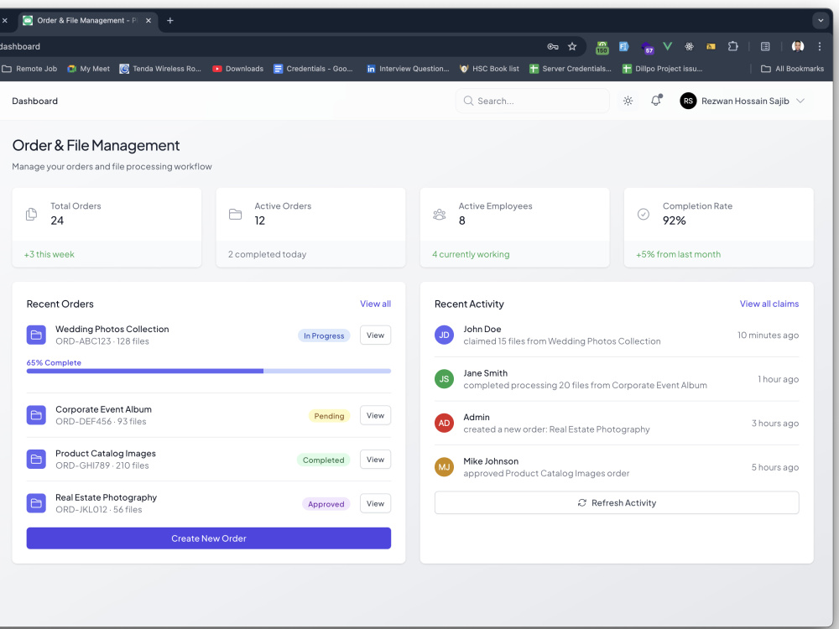Expand the Rezwan Hossain Sajib user menu chevron

click(x=800, y=101)
